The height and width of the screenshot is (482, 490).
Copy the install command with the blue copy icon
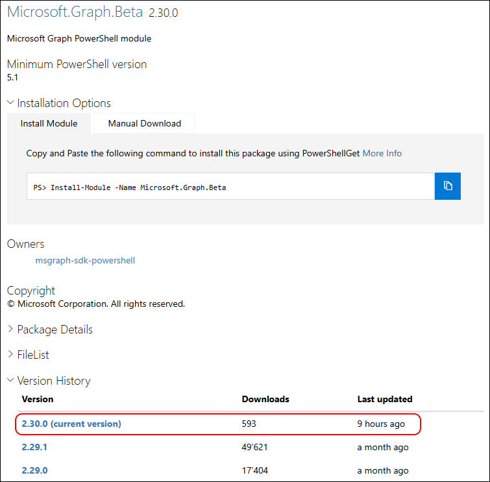(x=448, y=186)
